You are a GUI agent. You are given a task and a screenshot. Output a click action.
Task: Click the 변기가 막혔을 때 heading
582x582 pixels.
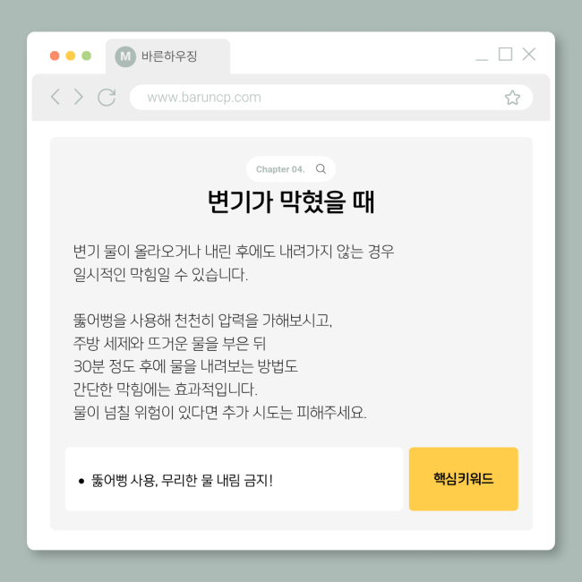click(x=291, y=201)
